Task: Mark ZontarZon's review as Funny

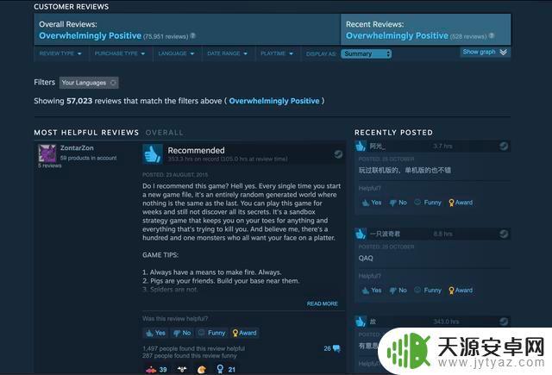Action: click(211, 333)
